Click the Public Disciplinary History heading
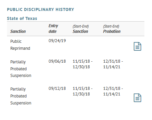 [40, 10]
